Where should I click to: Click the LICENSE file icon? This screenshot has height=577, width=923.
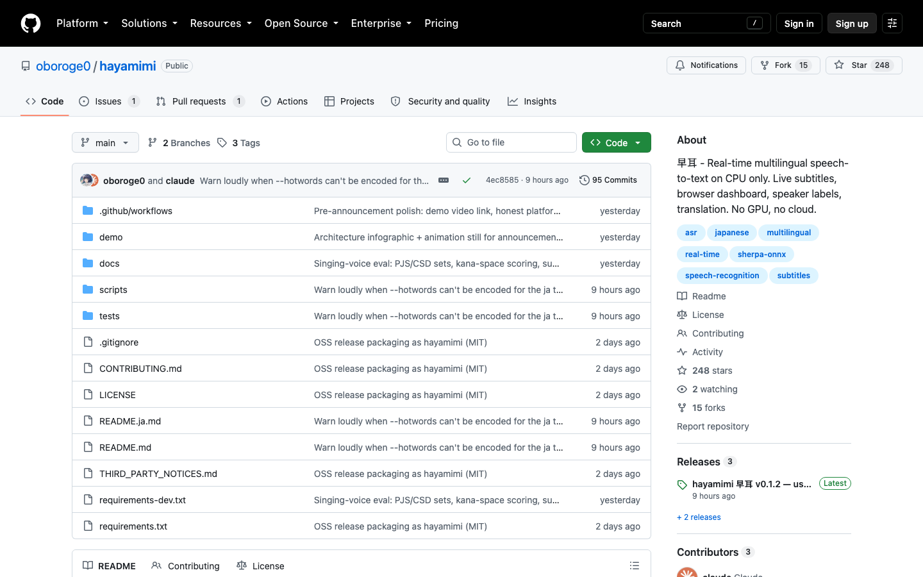(88, 394)
